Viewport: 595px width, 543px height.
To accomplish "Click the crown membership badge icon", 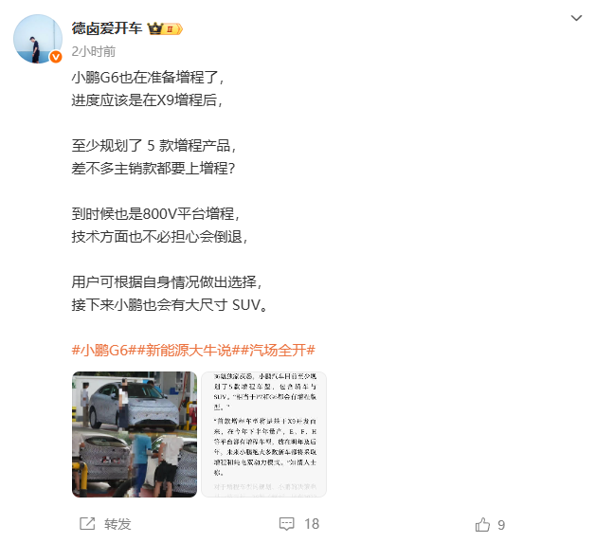I will pyautogui.click(x=155, y=28).
